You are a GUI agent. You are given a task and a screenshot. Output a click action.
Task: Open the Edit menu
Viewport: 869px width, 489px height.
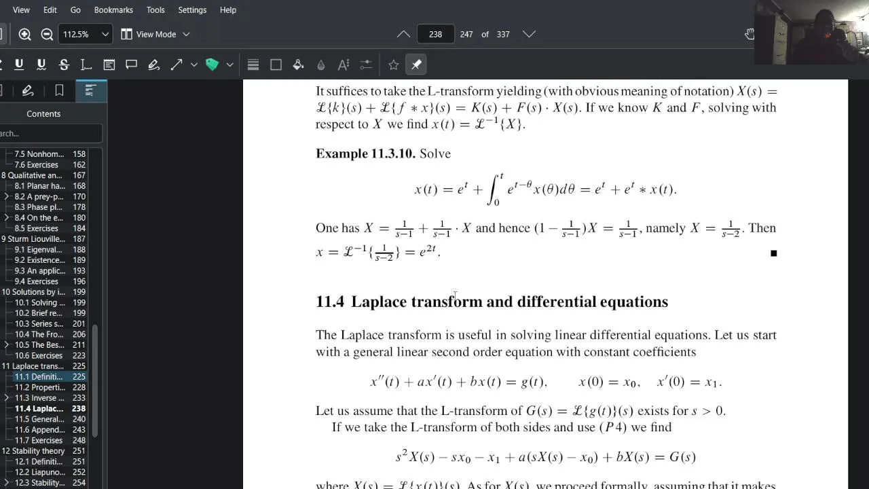(x=50, y=10)
